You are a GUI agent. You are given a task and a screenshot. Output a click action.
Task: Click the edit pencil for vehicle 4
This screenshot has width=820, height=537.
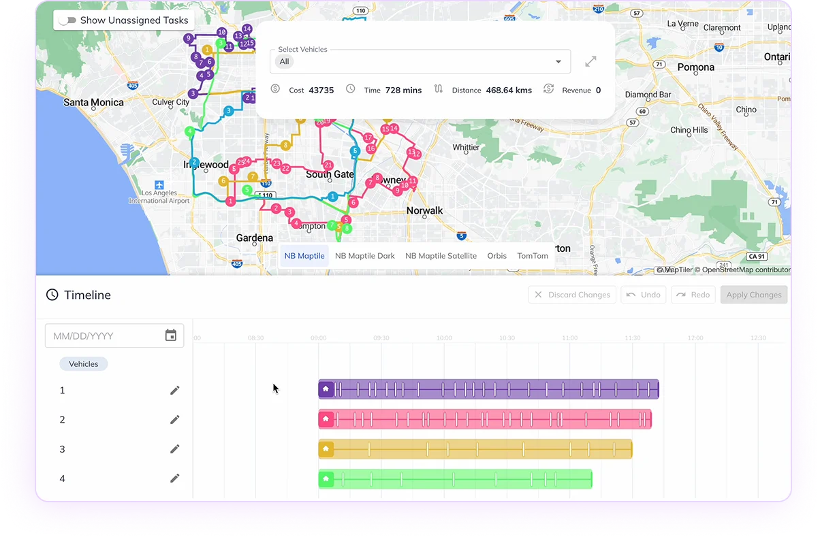(x=175, y=478)
